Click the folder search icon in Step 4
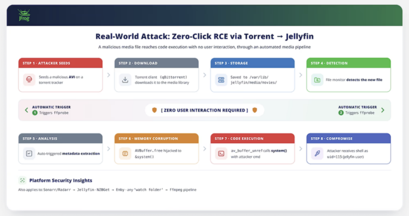This screenshot has width=409, height=216. pyautogui.click(x=317, y=80)
